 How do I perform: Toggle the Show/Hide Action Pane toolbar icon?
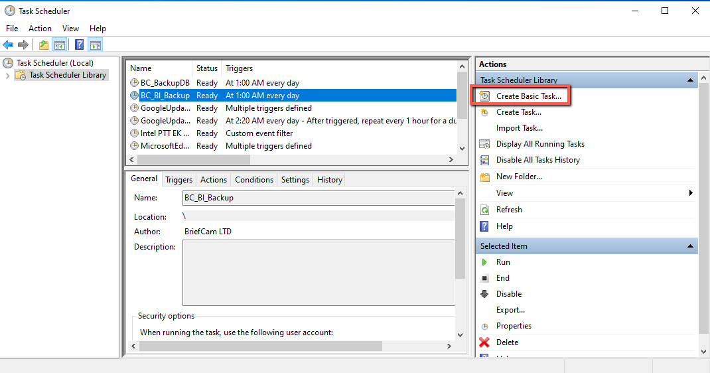(x=96, y=44)
